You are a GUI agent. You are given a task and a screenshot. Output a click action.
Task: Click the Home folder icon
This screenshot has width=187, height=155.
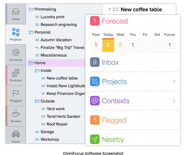tap(31, 63)
